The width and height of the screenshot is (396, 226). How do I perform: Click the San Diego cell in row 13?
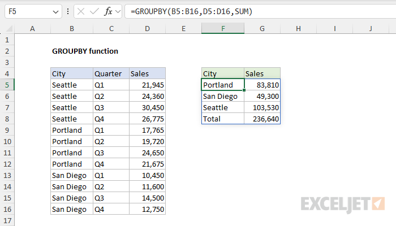click(x=72, y=175)
